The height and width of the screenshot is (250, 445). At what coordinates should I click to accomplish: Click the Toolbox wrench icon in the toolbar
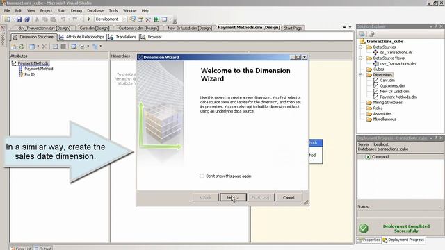tap(148, 19)
